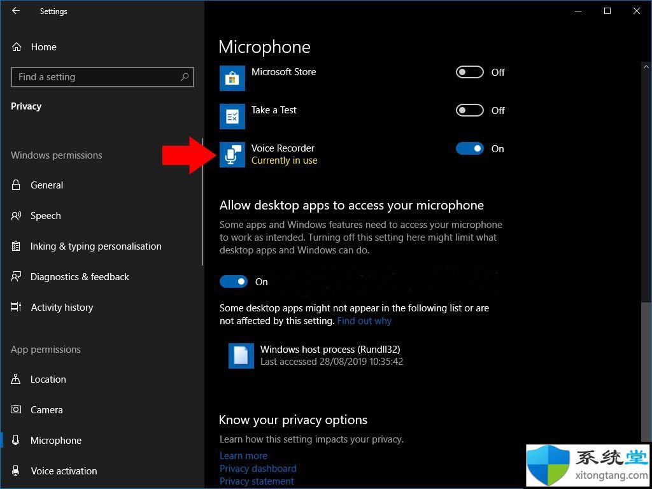Click the 'App permissions' group label
652x489 pixels.
pyautogui.click(x=46, y=350)
